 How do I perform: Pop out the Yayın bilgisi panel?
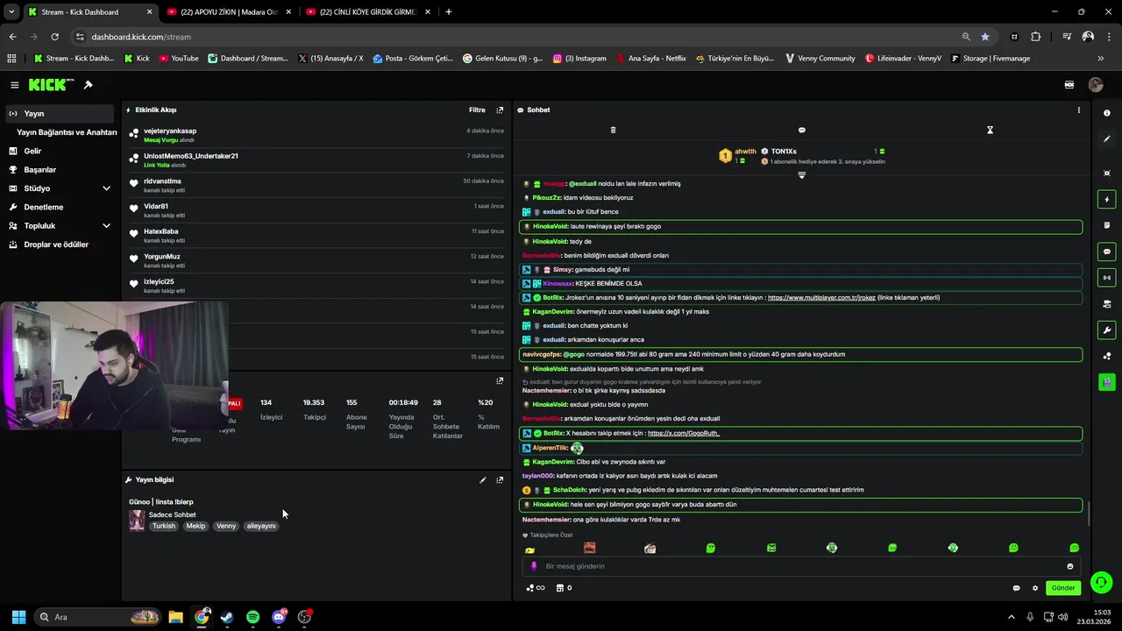coord(500,479)
